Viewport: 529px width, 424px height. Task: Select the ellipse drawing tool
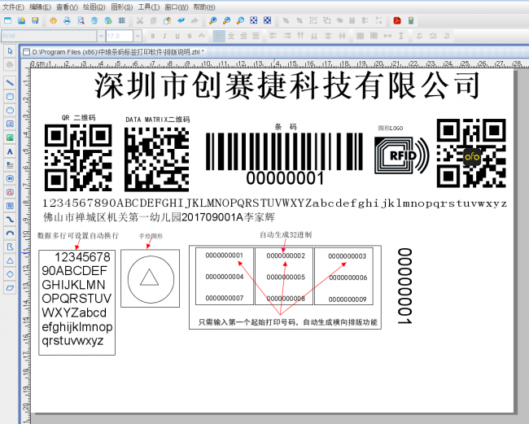point(10,111)
